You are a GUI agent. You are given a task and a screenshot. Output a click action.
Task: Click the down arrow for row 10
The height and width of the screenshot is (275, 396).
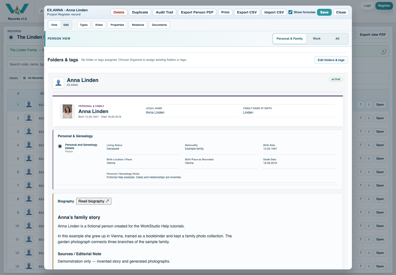click(x=369, y=226)
